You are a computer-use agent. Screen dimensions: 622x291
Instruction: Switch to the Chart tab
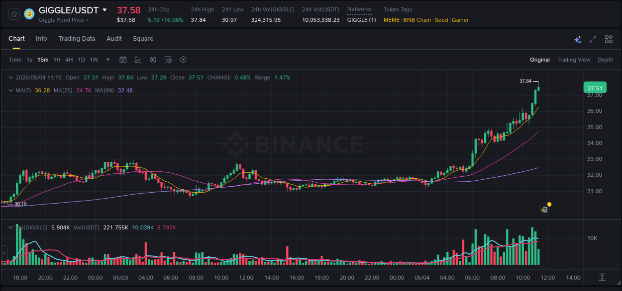tap(16, 39)
